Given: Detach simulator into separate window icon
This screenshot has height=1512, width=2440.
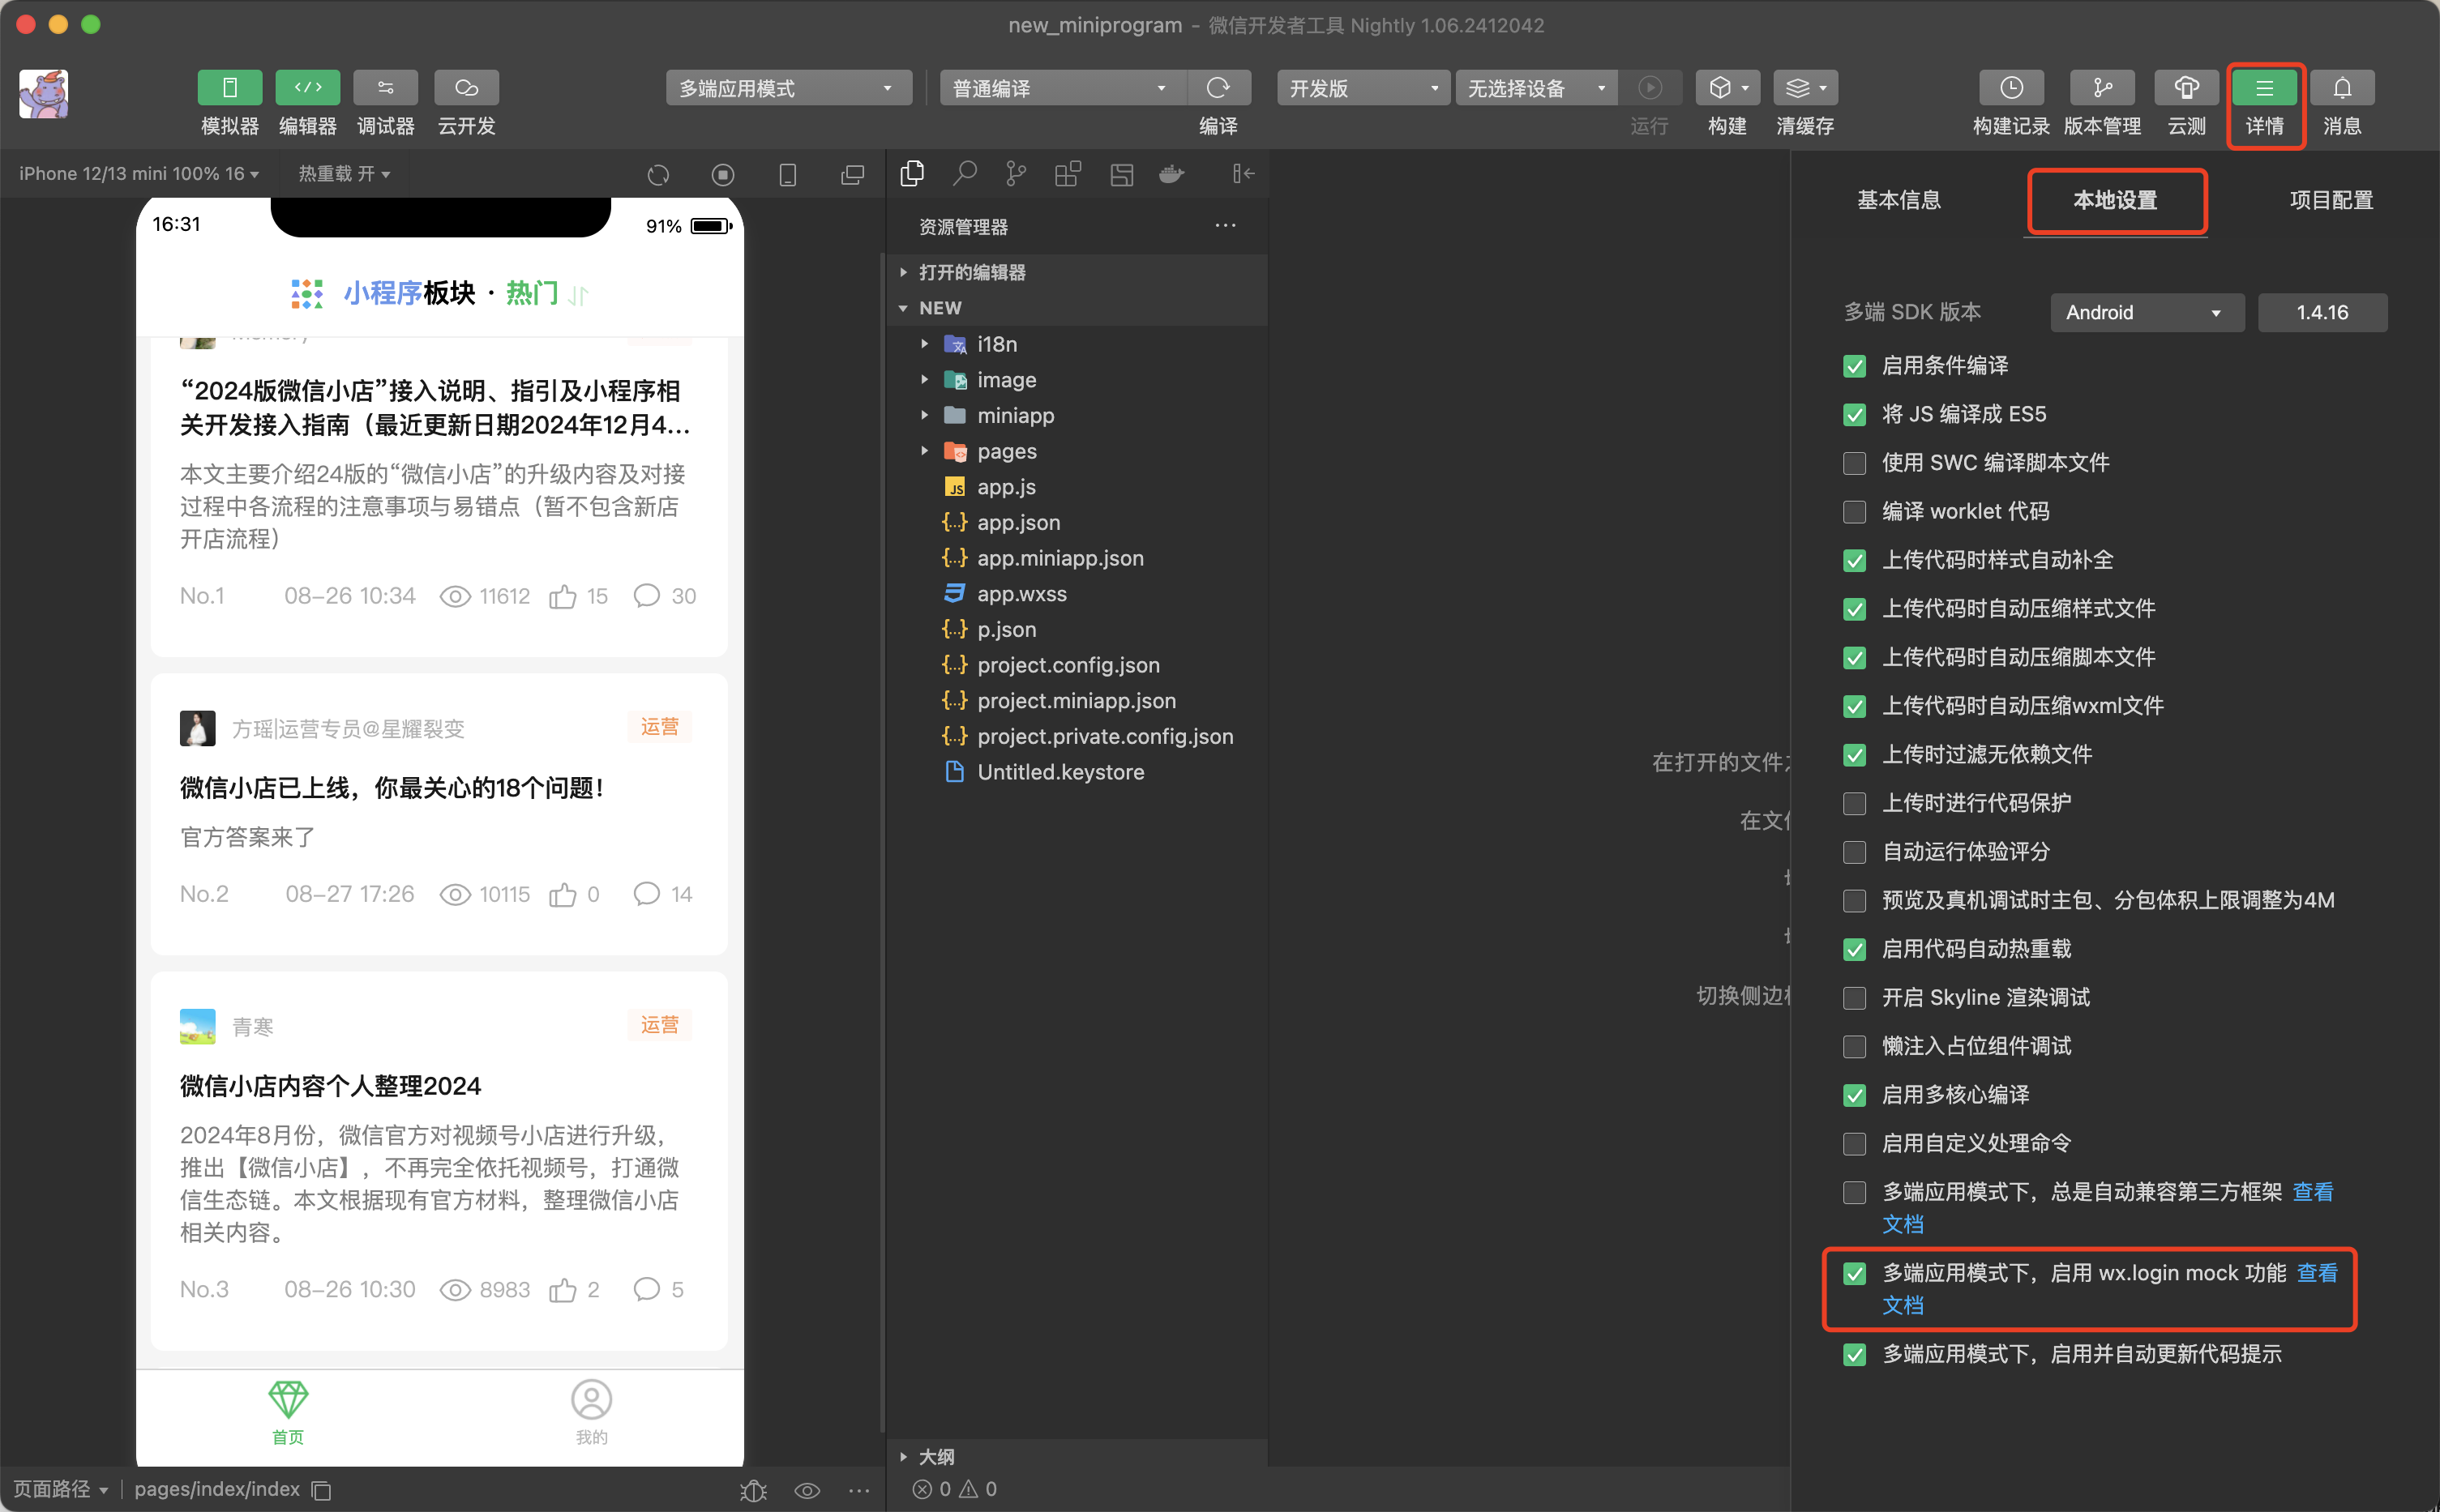Looking at the screenshot, I should [852, 175].
